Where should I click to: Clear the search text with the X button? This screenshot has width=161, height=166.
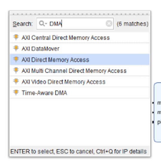pyautogui.click(x=109, y=24)
